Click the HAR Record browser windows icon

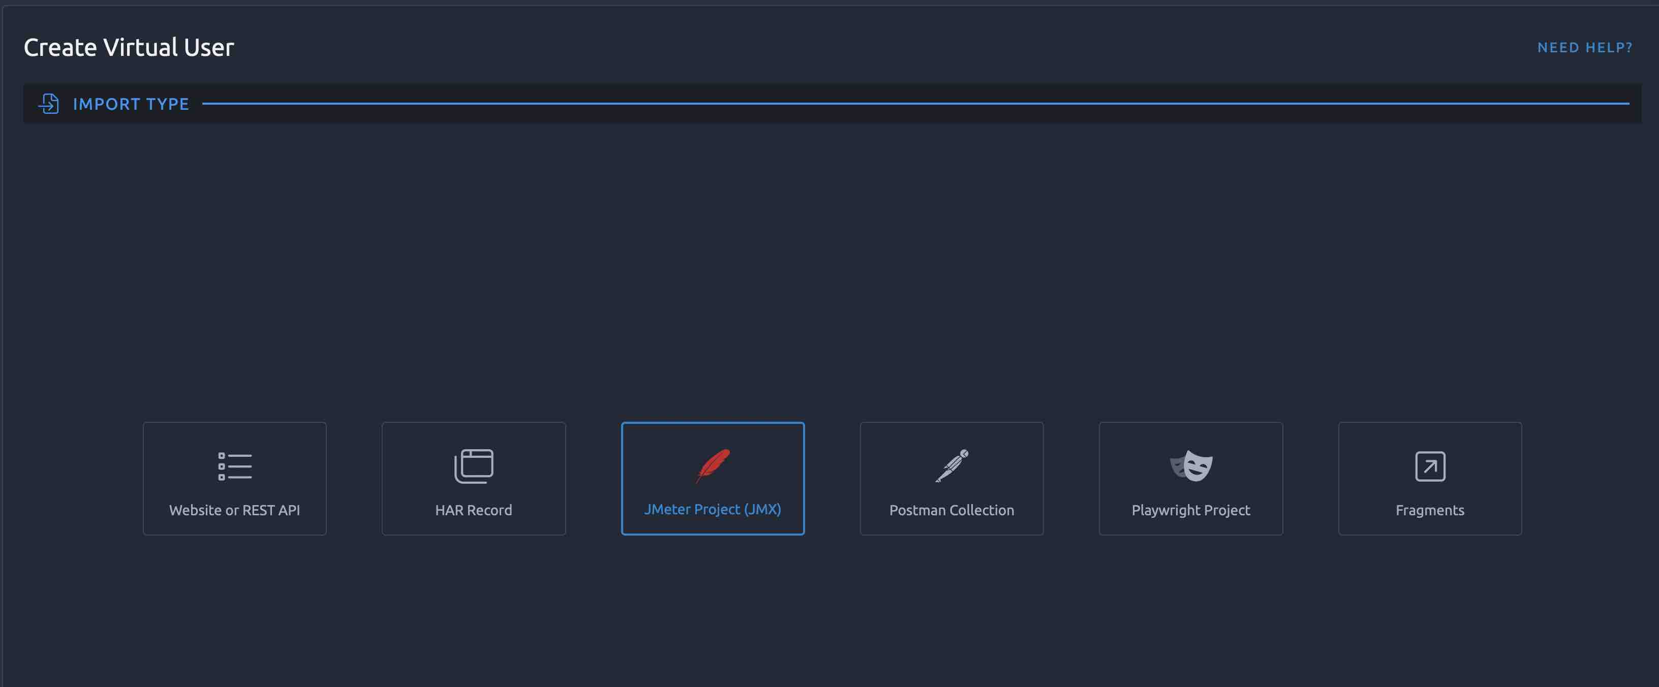pyautogui.click(x=473, y=466)
